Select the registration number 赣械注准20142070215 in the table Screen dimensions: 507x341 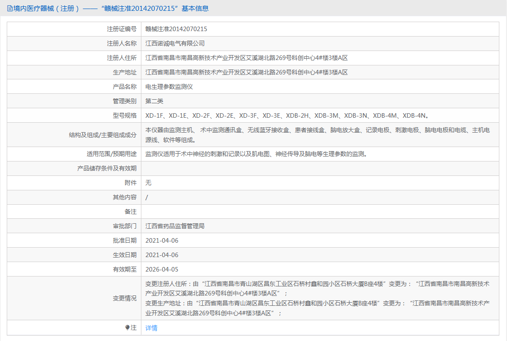pos(176,29)
